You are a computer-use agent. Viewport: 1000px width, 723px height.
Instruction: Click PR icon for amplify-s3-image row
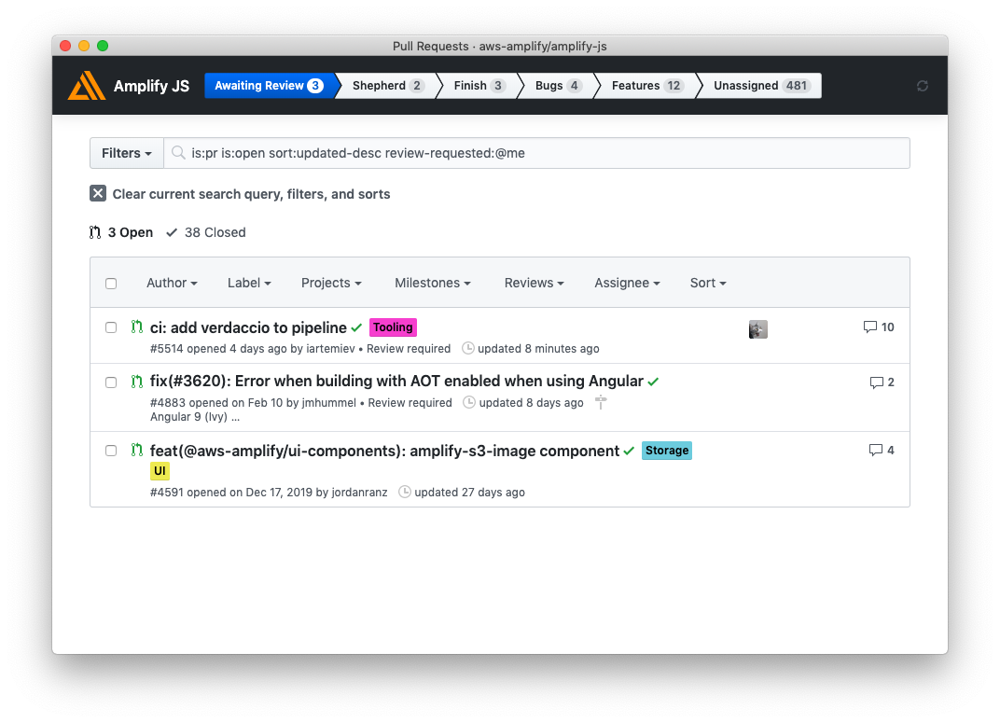pyautogui.click(x=136, y=450)
